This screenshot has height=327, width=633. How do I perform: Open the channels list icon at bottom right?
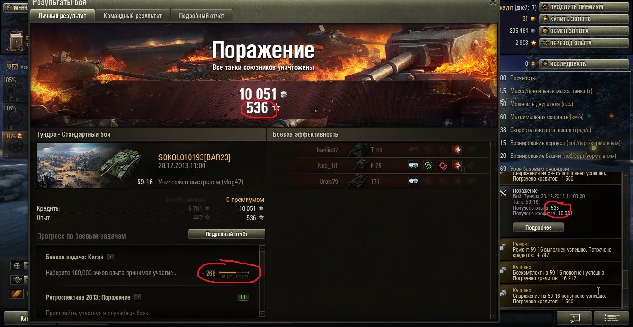point(611,318)
